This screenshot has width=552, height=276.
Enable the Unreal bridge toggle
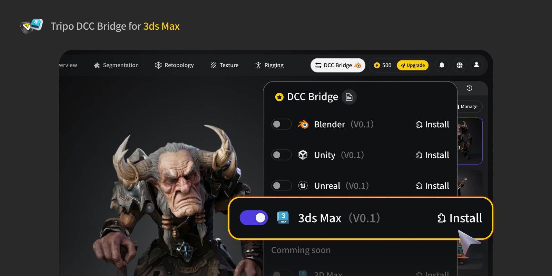(x=281, y=186)
